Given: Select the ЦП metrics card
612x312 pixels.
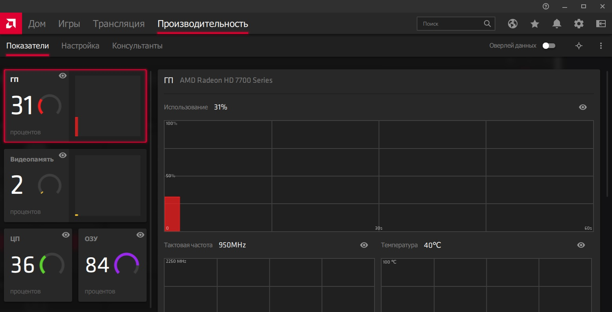Looking at the screenshot, I should [x=38, y=265].
